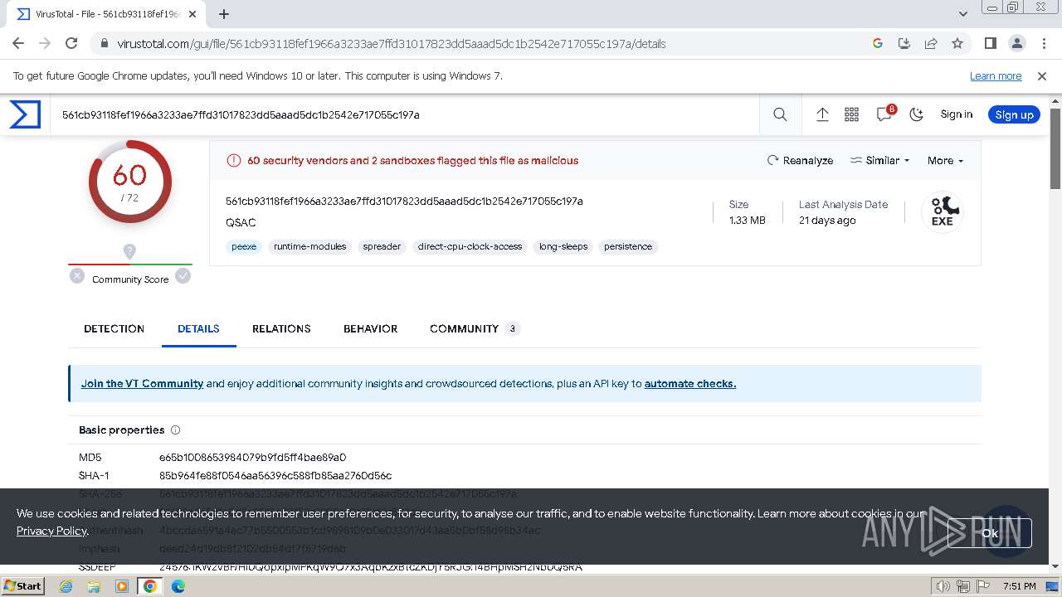Select the peexe tag

pos(244,246)
